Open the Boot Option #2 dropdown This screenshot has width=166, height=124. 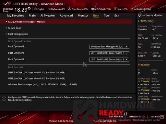click(109, 53)
